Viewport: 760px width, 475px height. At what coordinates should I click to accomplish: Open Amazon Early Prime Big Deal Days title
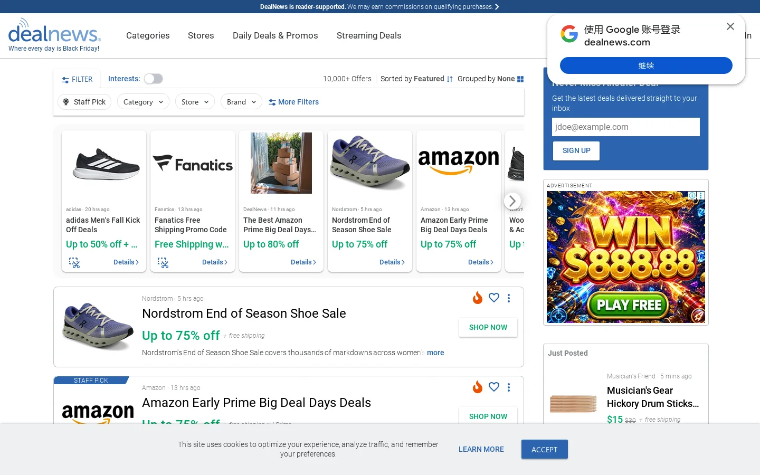256,403
